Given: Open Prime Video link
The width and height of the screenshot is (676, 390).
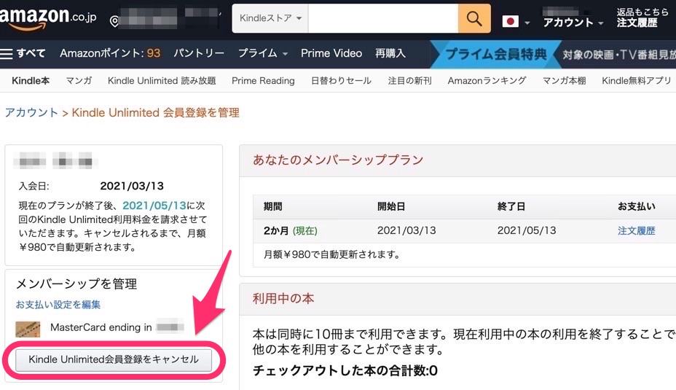Looking at the screenshot, I should [x=331, y=53].
